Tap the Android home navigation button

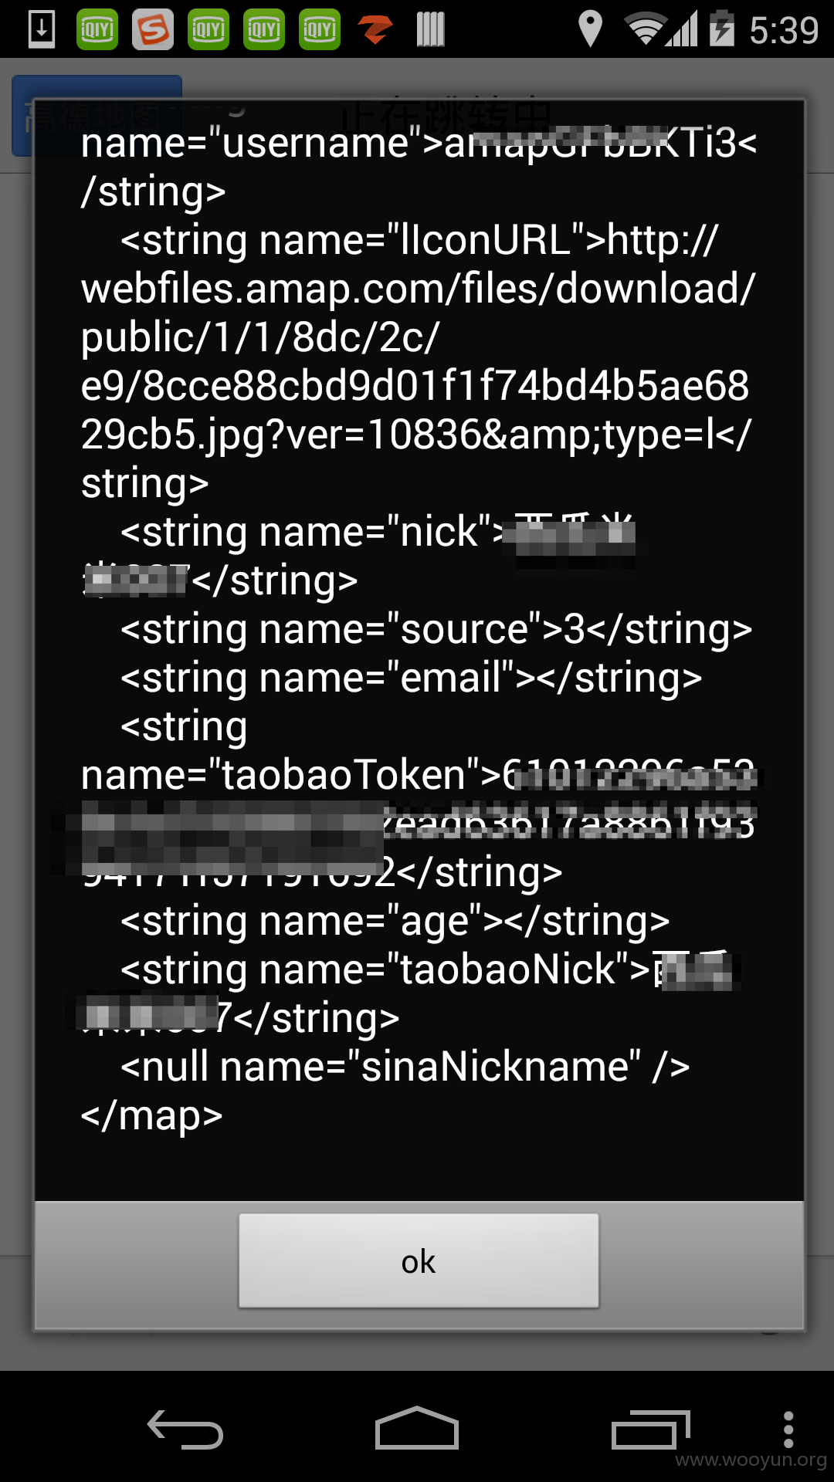[417, 1428]
